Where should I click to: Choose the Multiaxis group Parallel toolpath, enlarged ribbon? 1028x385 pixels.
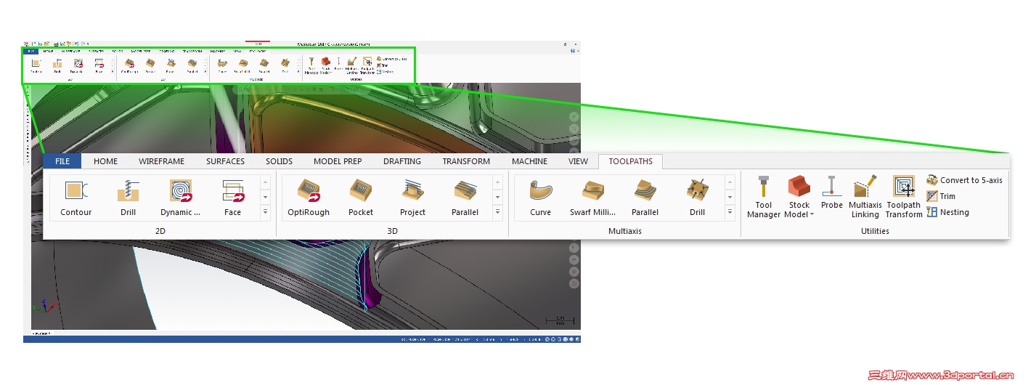click(645, 198)
